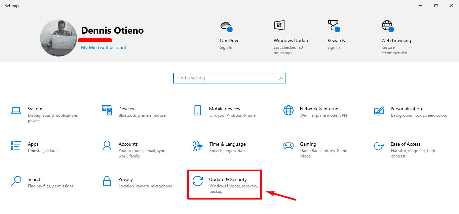Click the Dennis Otieno profile picture

(x=59, y=38)
